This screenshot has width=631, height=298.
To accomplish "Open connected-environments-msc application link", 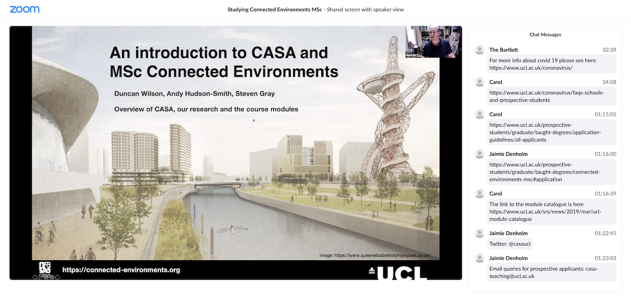I will click(x=544, y=172).
